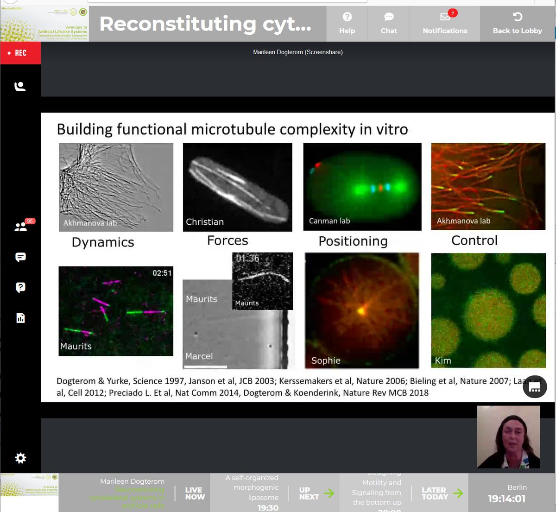Click the presenter webcam thumbnail
The height and width of the screenshot is (512, 556).
click(x=508, y=437)
